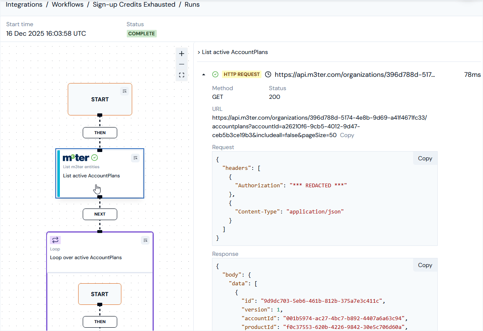The height and width of the screenshot is (331, 483).
Task: Click the 78ms duration value
Action: (x=472, y=74)
